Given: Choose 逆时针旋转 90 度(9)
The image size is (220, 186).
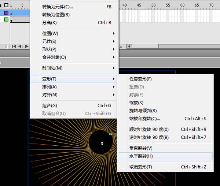Looking at the screenshot, I should 165,137.
